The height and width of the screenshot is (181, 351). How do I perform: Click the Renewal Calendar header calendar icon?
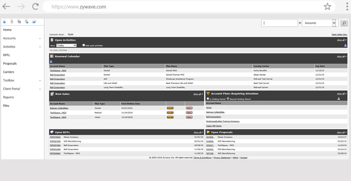(52, 56)
